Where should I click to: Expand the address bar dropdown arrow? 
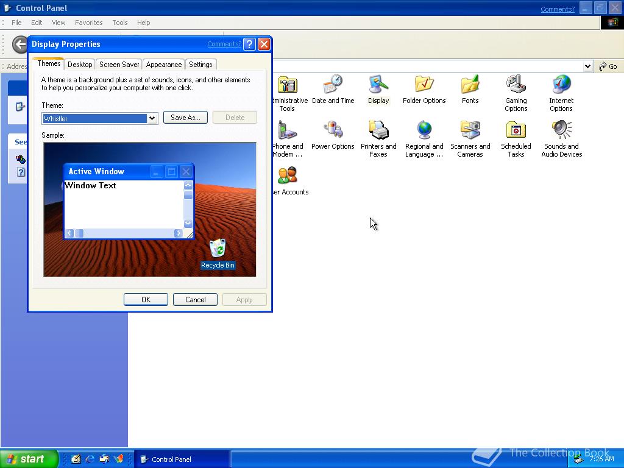tap(588, 66)
